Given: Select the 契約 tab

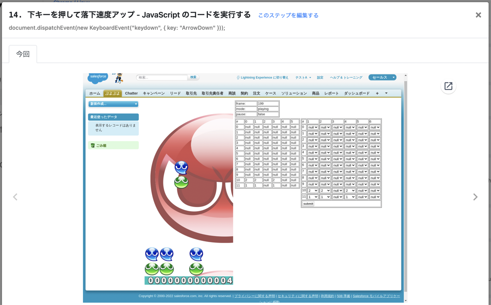Looking at the screenshot, I should click(244, 93).
